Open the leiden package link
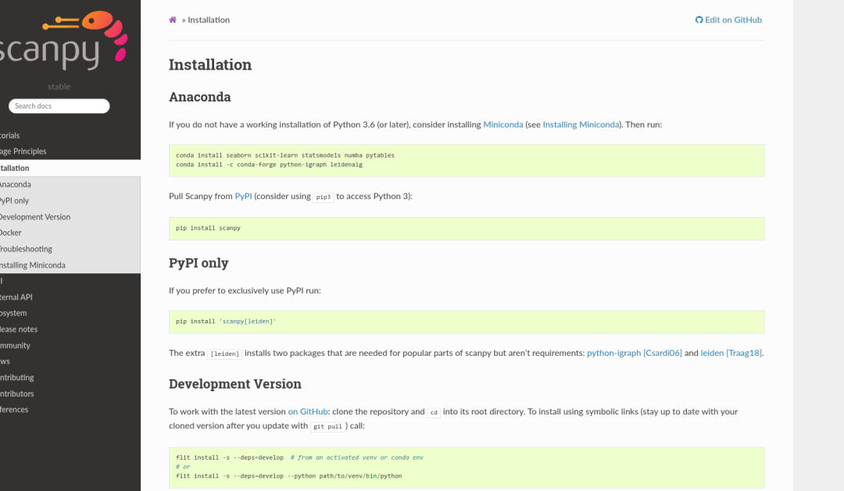The width and height of the screenshot is (844, 491). [x=712, y=353]
